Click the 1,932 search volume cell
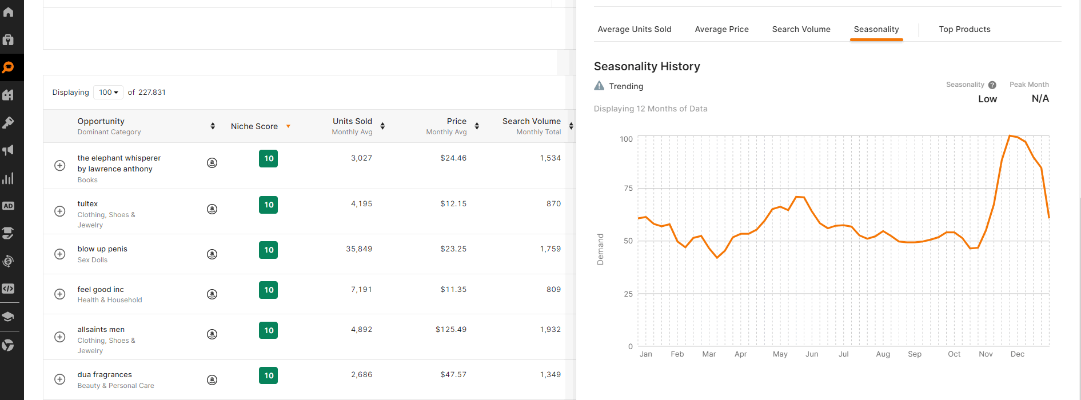The width and height of the screenshot is (1081, 400). point(551,330)
